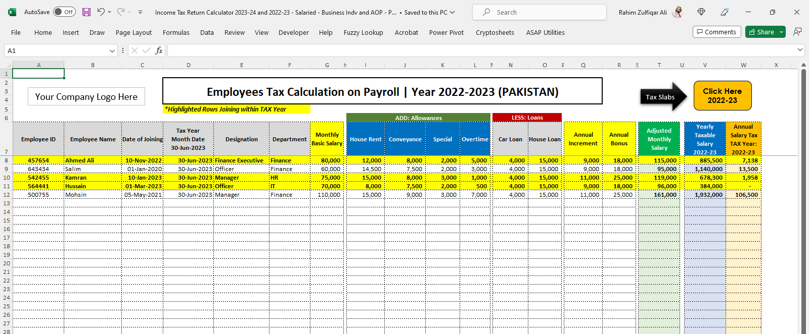This screenshot has height=334, width=809.
Task: Select the Employees Tax Calculation title
Action: pyautogui.click(x=382, y=91)
